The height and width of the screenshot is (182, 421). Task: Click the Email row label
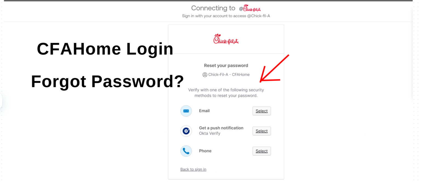(x=204, y=111)
